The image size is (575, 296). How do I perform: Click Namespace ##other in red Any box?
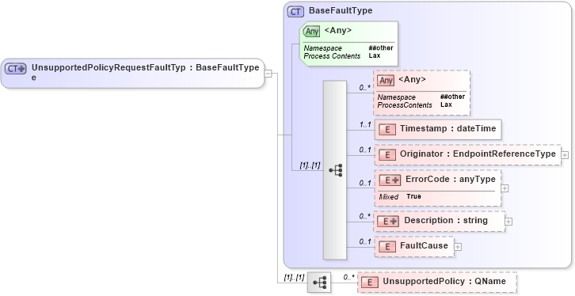[x=421, y=97]
